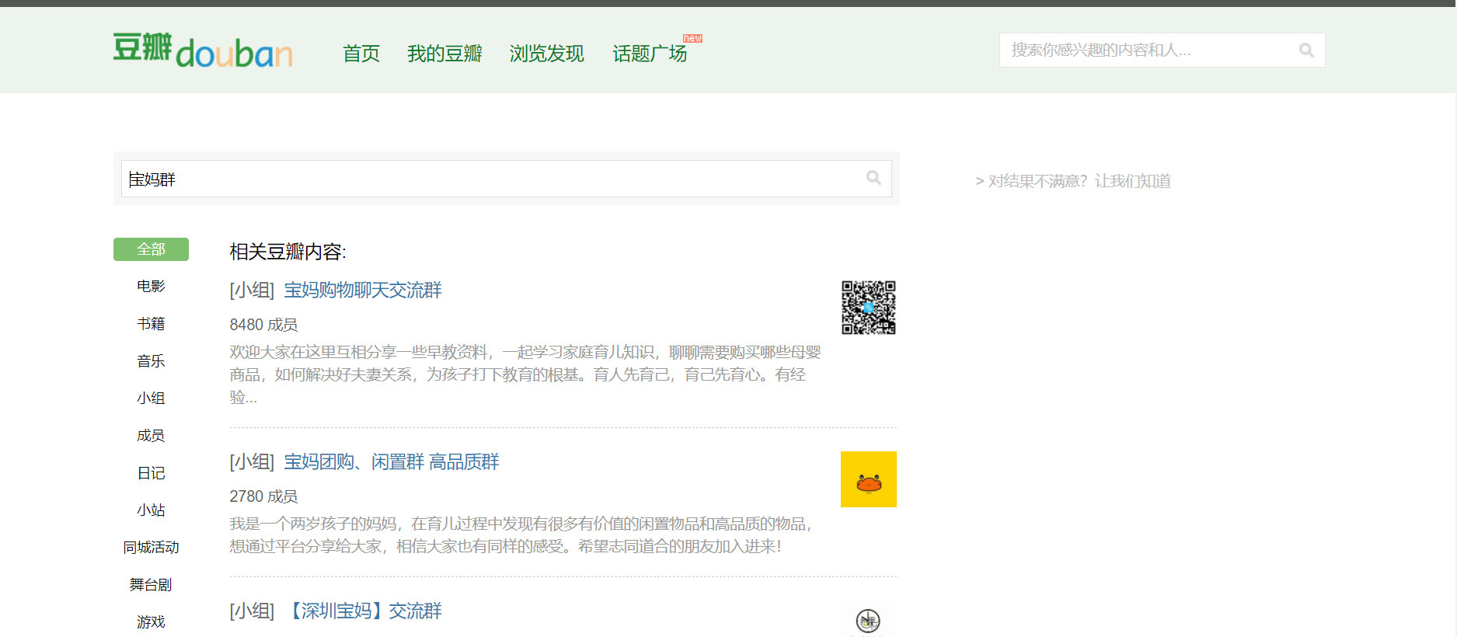Screen dimensions: 1457x637
Task: Open the 深圳宝妈 group avatar icon
Action: pos(869,620)
